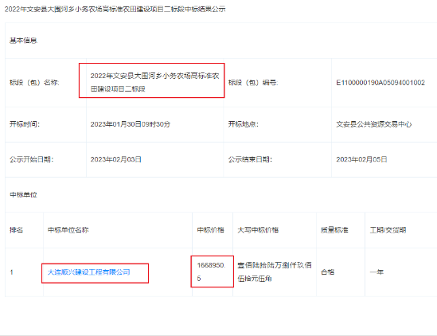
Task: Click the 开标时间 value 2023年01月30日09时30分
Action: tap(131, 124)
